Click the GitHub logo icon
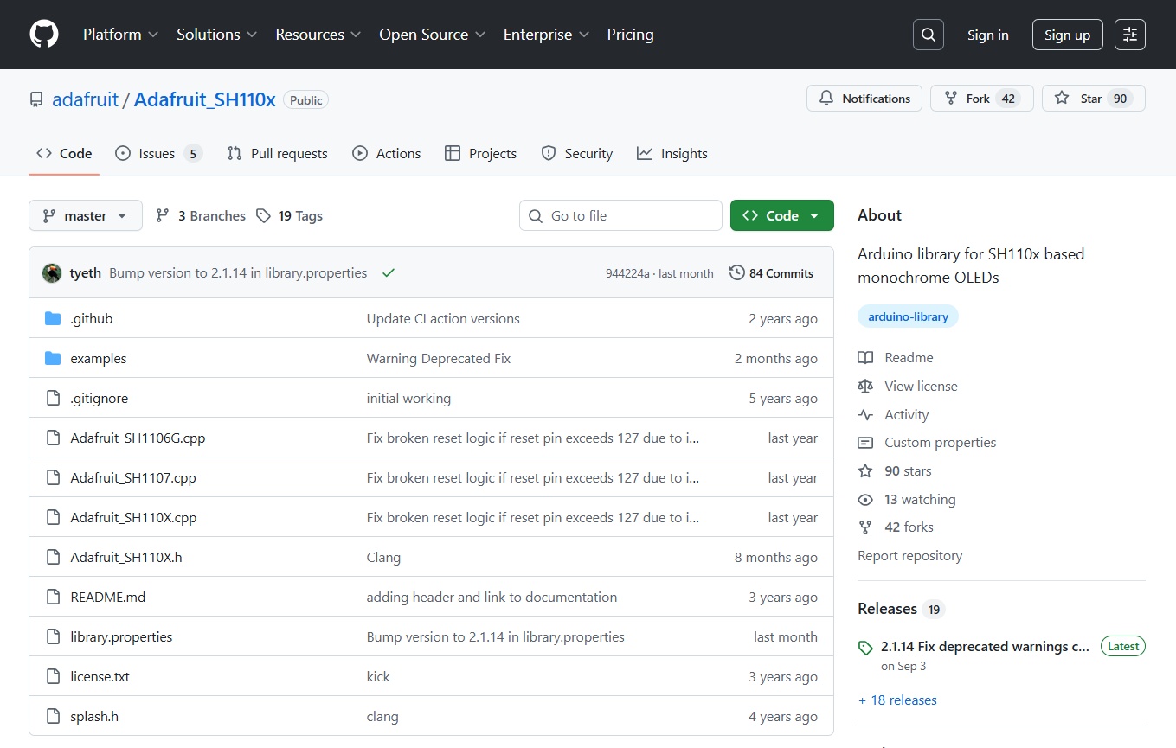 click(x=44, y=35)
